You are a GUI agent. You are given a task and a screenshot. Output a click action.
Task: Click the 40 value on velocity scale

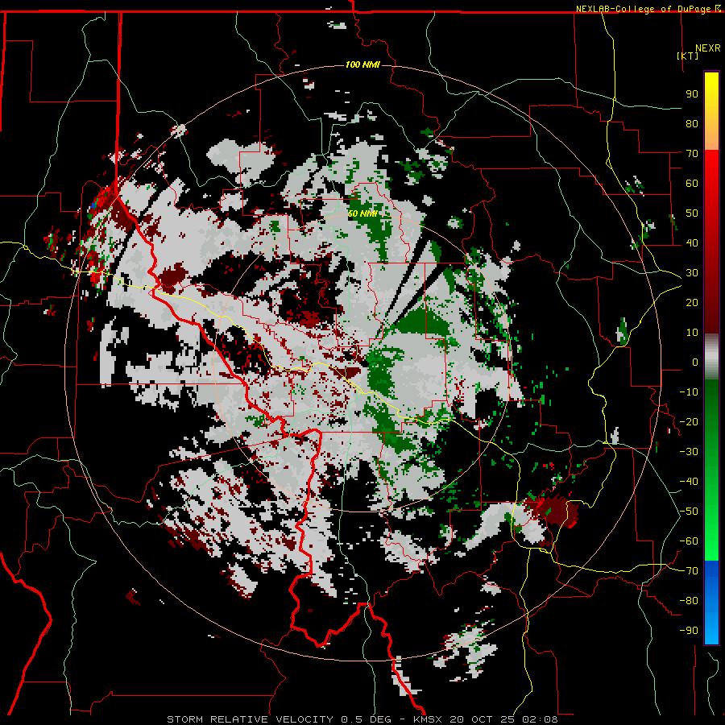(x=692, y=243)
